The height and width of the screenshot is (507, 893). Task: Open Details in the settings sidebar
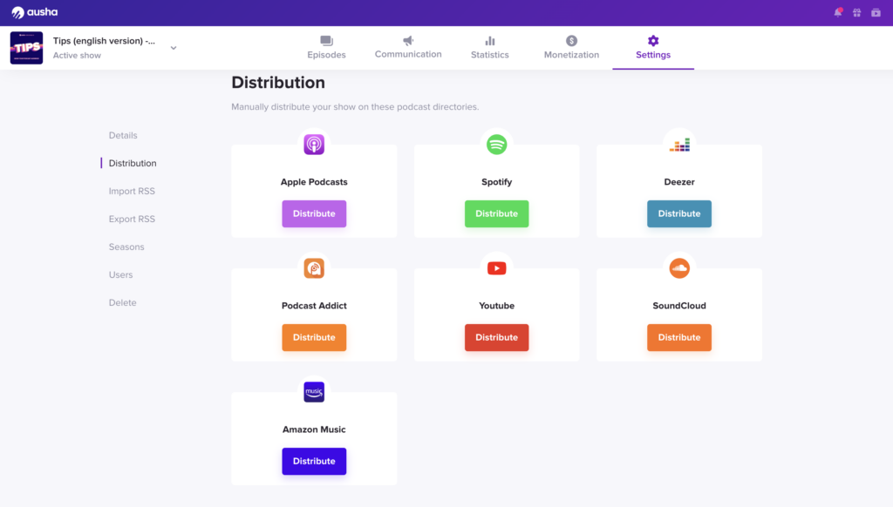tap(123, 135)
